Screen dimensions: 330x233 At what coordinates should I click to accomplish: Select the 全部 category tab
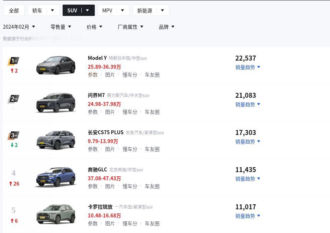(x=14, y=10)
